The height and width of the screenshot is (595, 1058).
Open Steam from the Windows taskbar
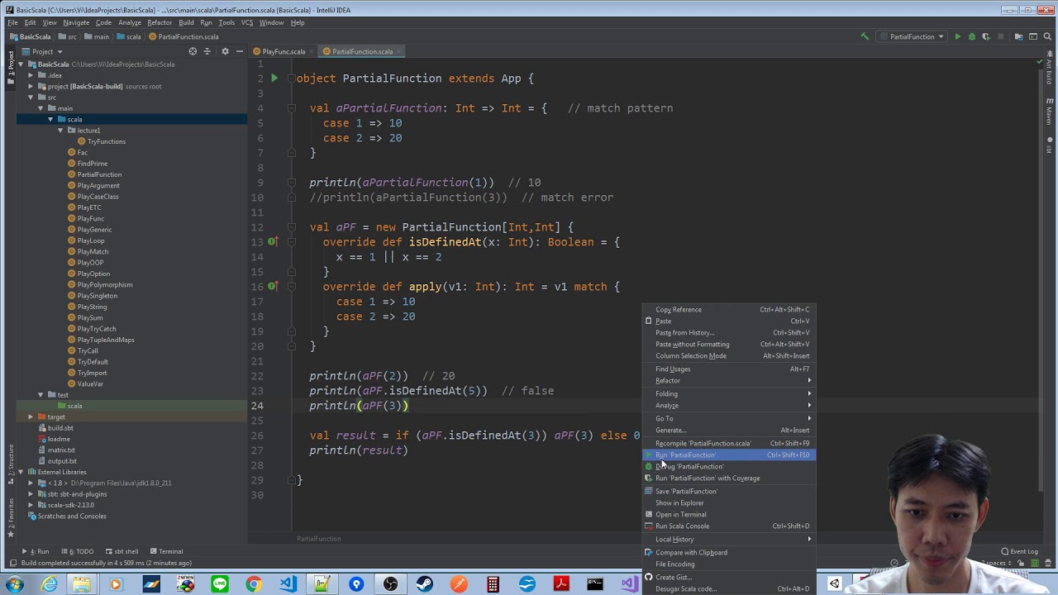[x=425, y=584]
